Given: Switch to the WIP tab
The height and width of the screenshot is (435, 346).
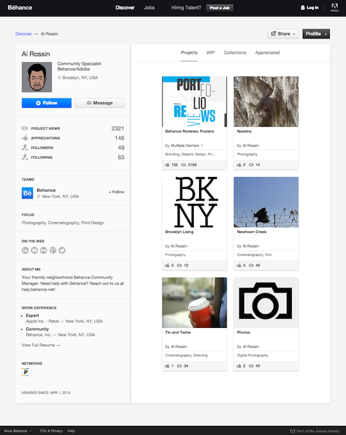Looking at the screenshot, I should point(210,53).
